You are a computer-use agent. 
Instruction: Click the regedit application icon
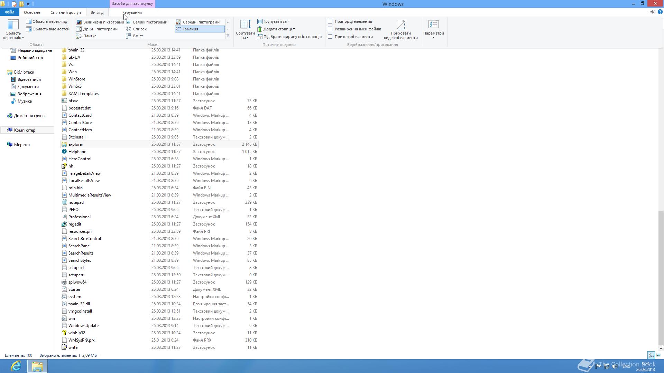click(64, 224)
